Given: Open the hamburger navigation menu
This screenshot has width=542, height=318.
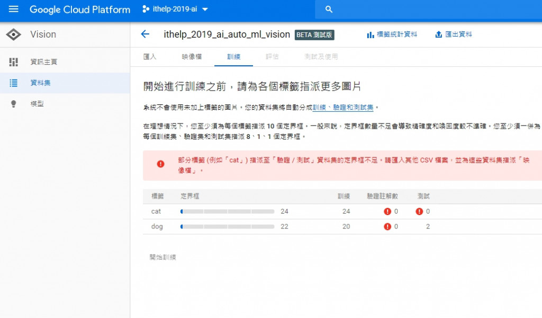Looking at the screenshot, I should point(13,9).
